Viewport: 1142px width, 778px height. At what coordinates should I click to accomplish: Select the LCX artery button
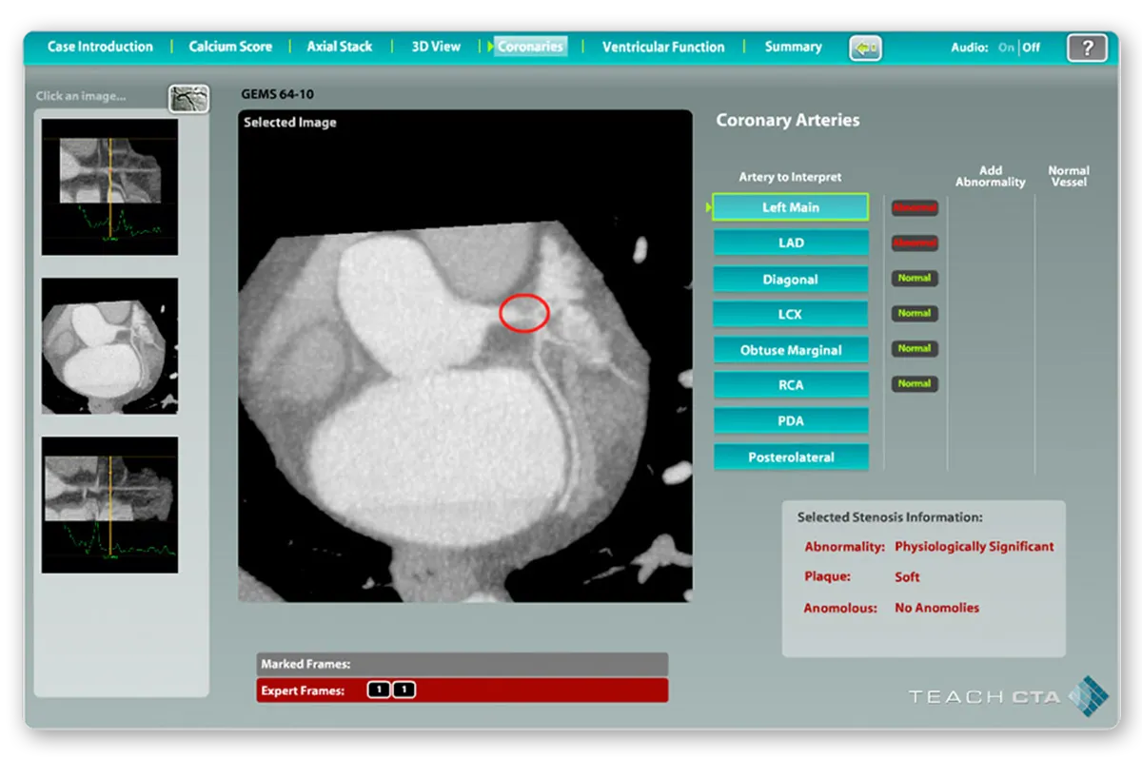click(791, 315)
